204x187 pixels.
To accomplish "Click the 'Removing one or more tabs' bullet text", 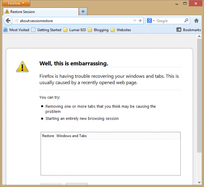I will click(x=100, y=109).
